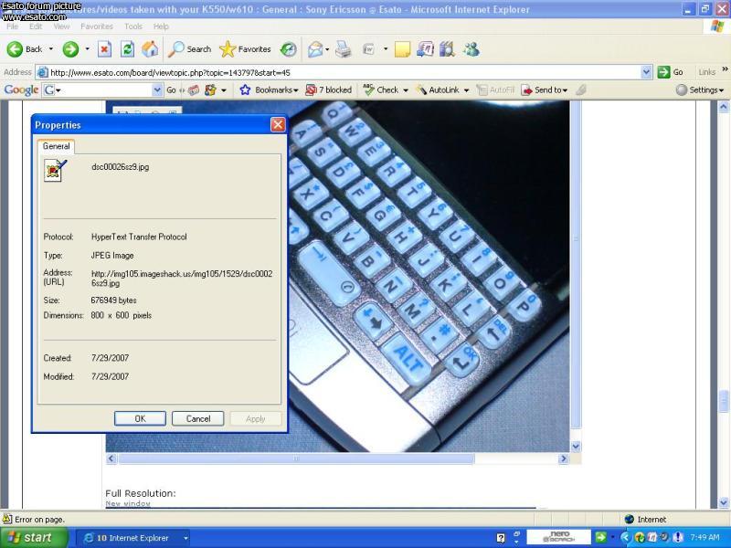Click OK in the Properties dialog

140,418
